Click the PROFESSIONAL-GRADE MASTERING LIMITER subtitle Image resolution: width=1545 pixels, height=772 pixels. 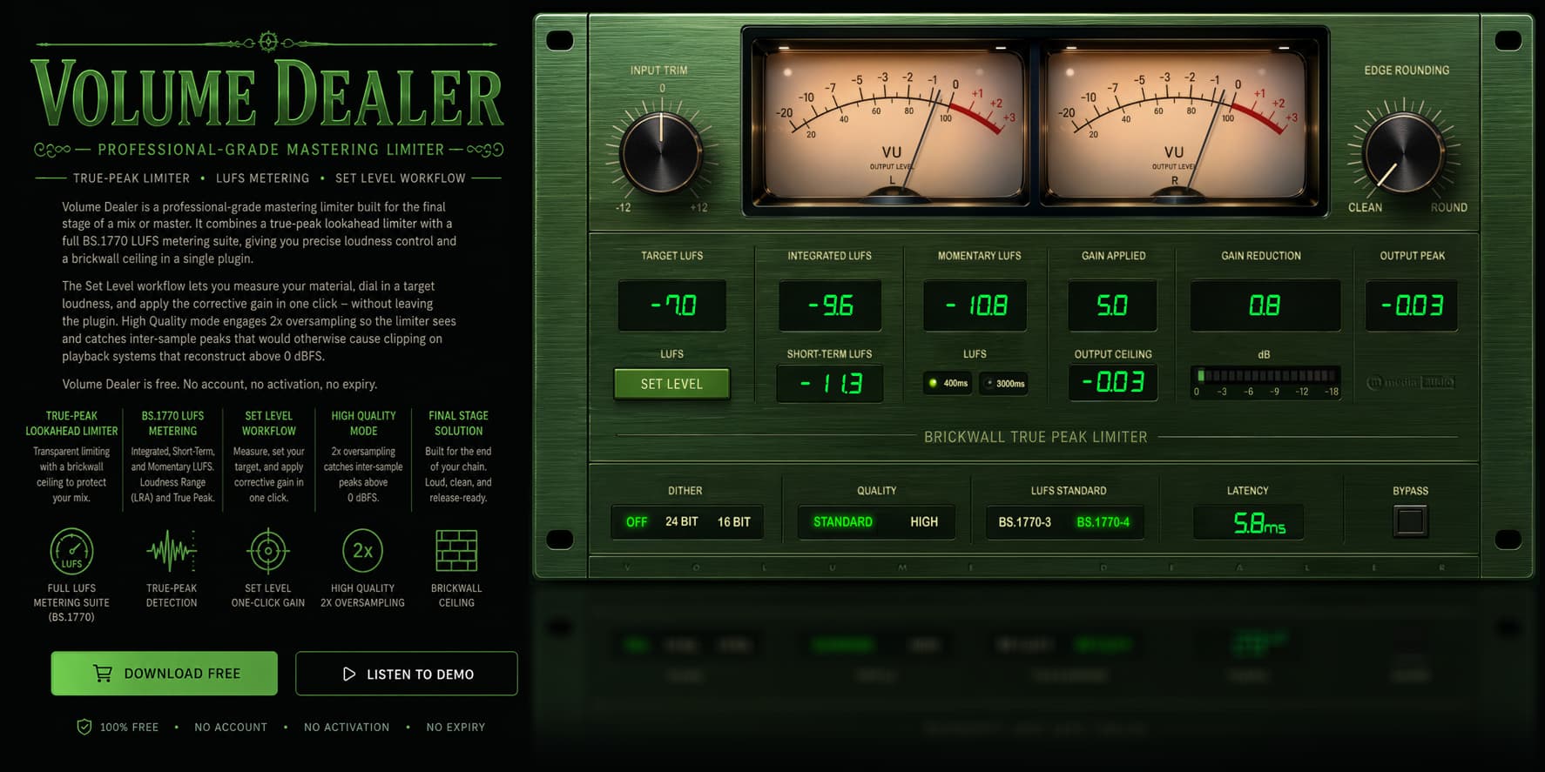[x=271, y=150]
